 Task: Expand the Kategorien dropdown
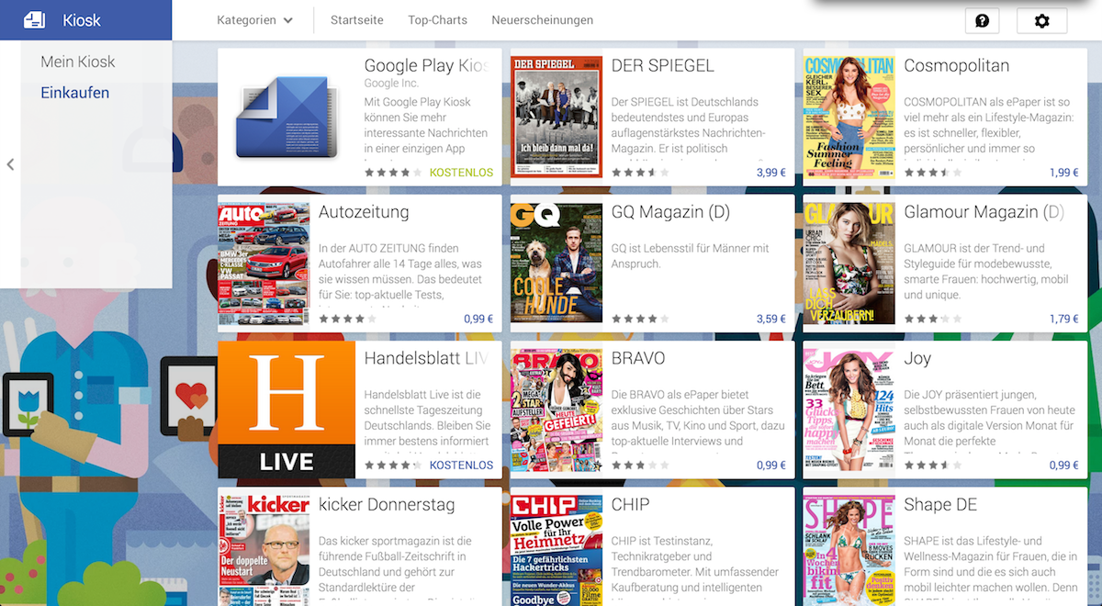pyautogui.click(x=254, y=20)
